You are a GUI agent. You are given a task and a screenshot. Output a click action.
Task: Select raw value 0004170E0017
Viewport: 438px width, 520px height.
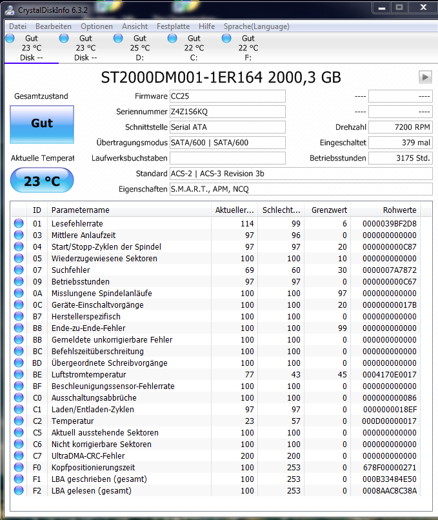pyautogui.click(x=389, y=374)
